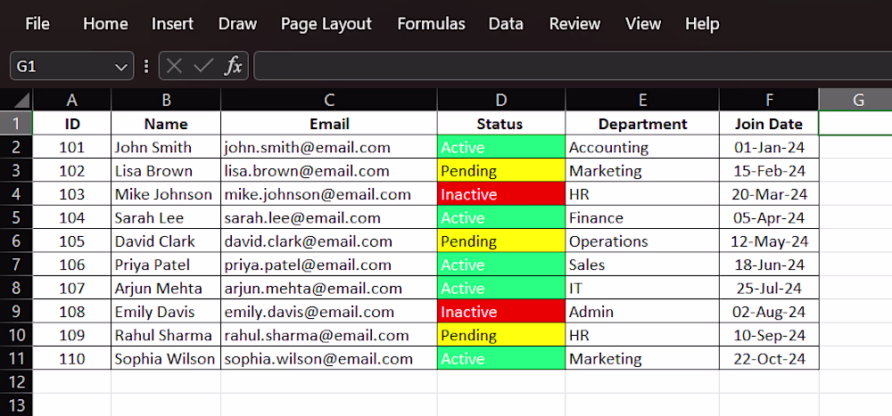Viewport: 892px width, 416px height.
Task: Select cell lisa.brown@email.com
Action: tap(329, 170)
